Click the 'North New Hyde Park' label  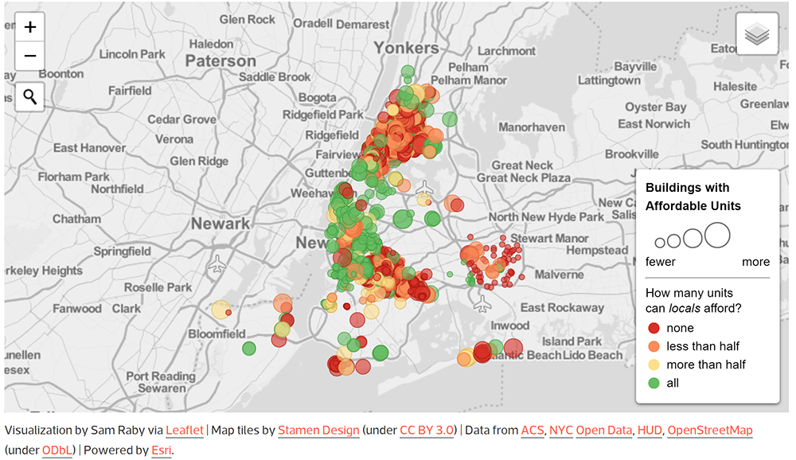point(546,217)
